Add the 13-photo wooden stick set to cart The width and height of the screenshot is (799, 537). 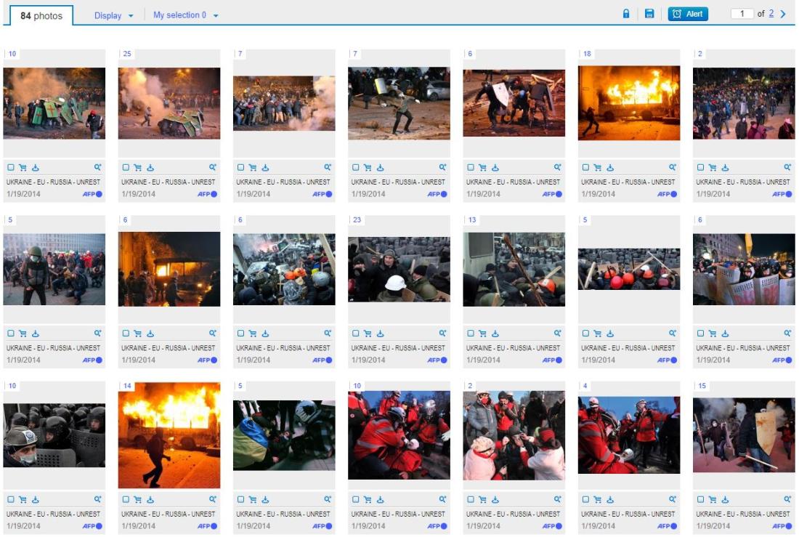click(482, 334)
